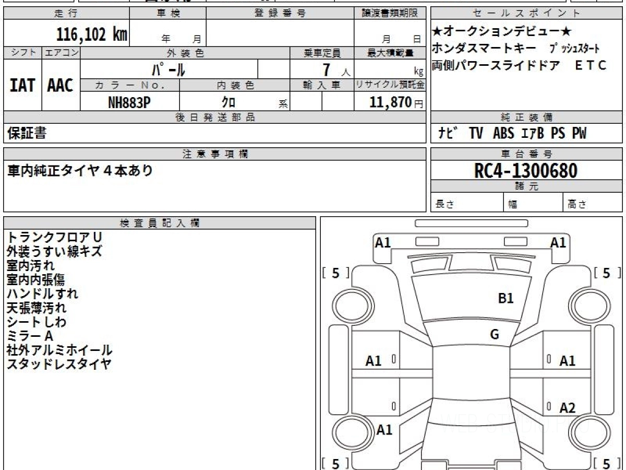Click the 諸元 header
This screenshot has height=470, width=626.
527,186
